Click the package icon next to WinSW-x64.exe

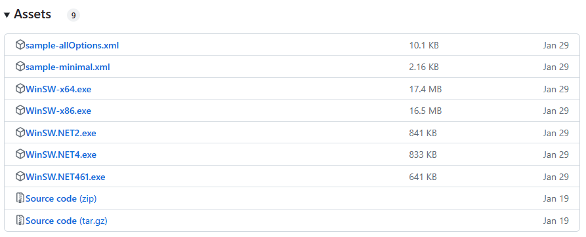pos(20,89)
